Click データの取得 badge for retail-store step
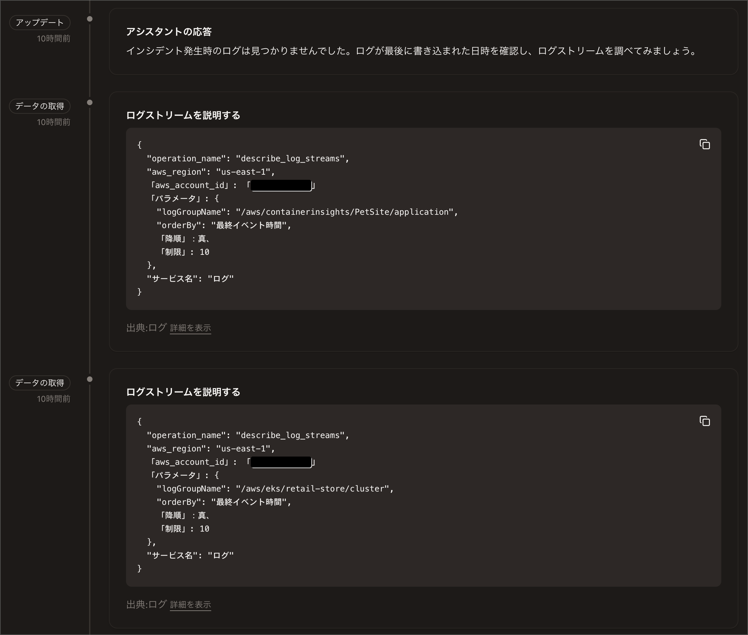 point(40,383)
